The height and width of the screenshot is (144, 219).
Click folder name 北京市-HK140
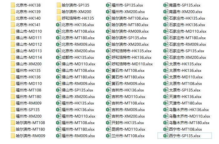(x=28, y=18)
